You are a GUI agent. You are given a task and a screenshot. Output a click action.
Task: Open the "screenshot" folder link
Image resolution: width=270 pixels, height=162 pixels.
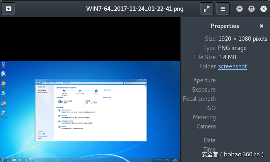pyautogui.click(x=232, y=66)
